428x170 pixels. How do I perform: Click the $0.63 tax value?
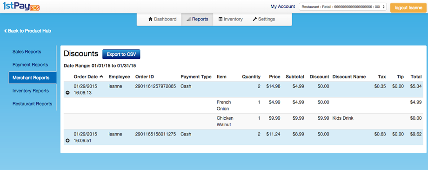(x=380, y=134)
